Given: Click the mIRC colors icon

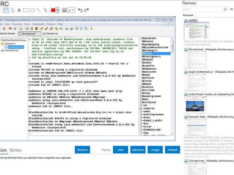Looking at the screenshot, I should [36, 28].
